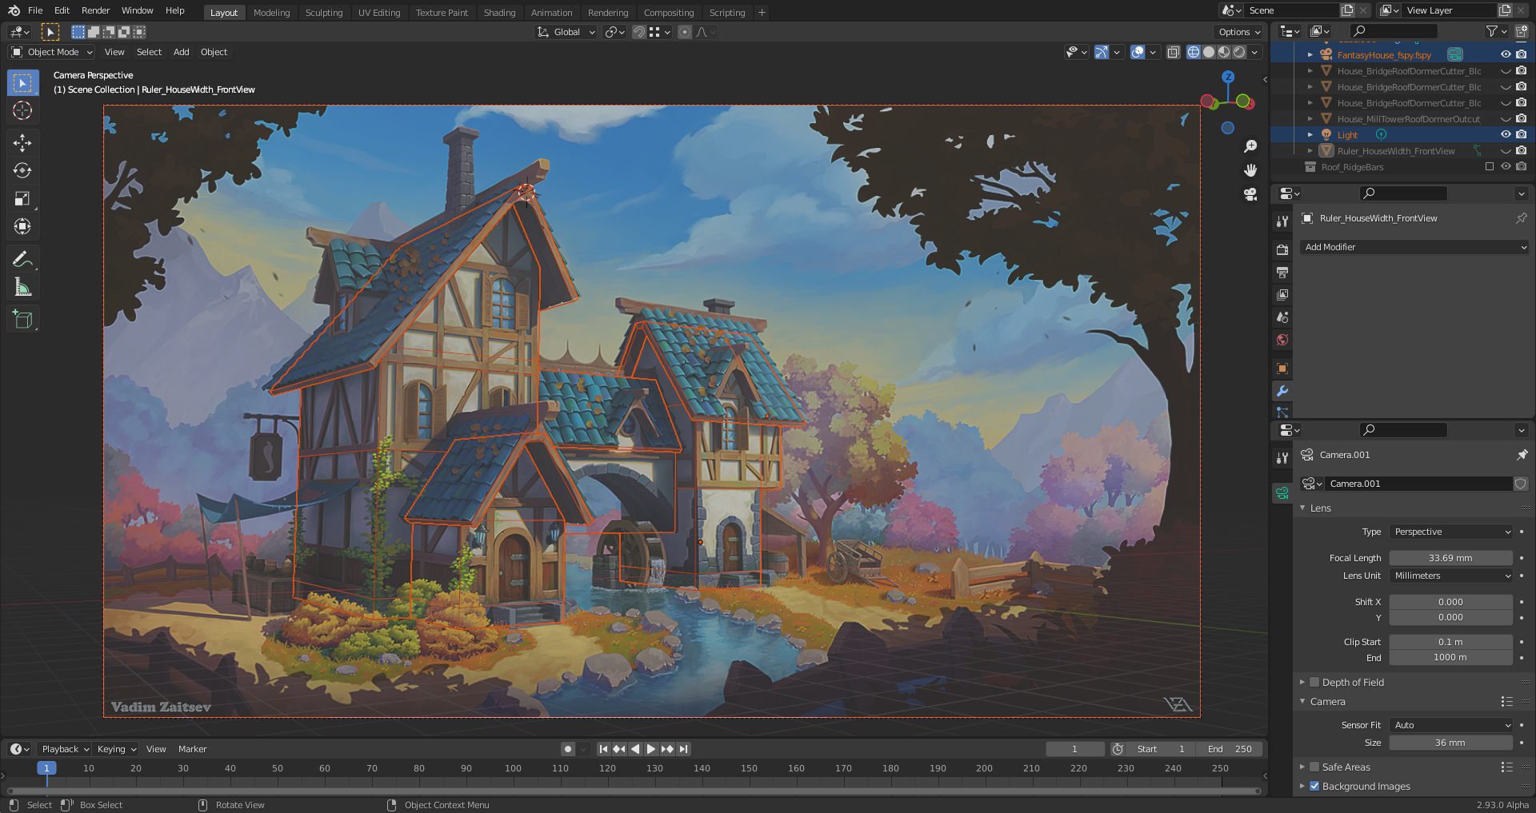Open the timeline Playback menu

click(65, 749)
